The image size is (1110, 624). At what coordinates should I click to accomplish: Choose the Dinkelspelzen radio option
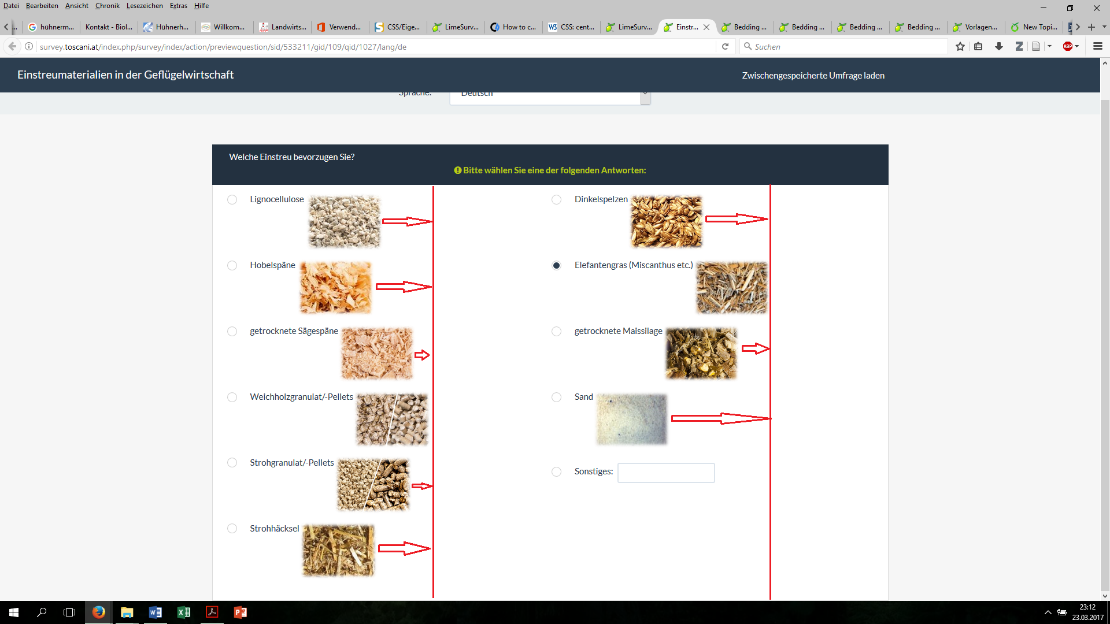[556, 200]
